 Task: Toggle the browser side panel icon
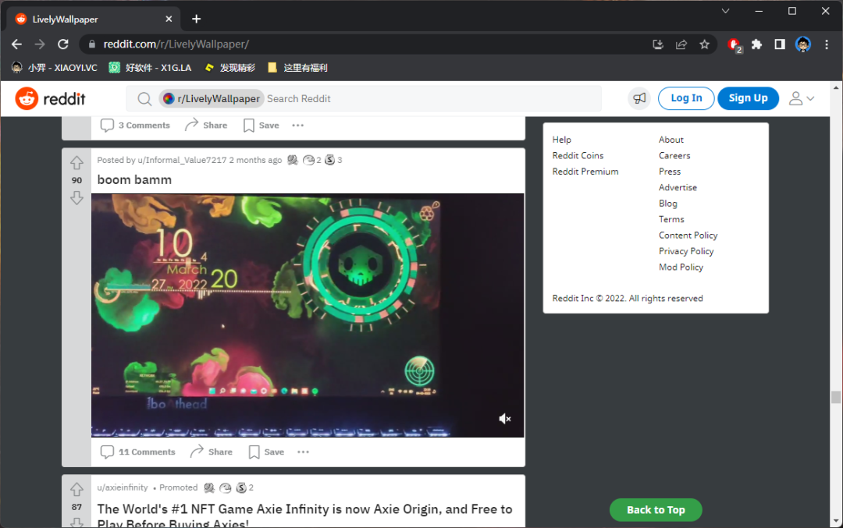780,44
